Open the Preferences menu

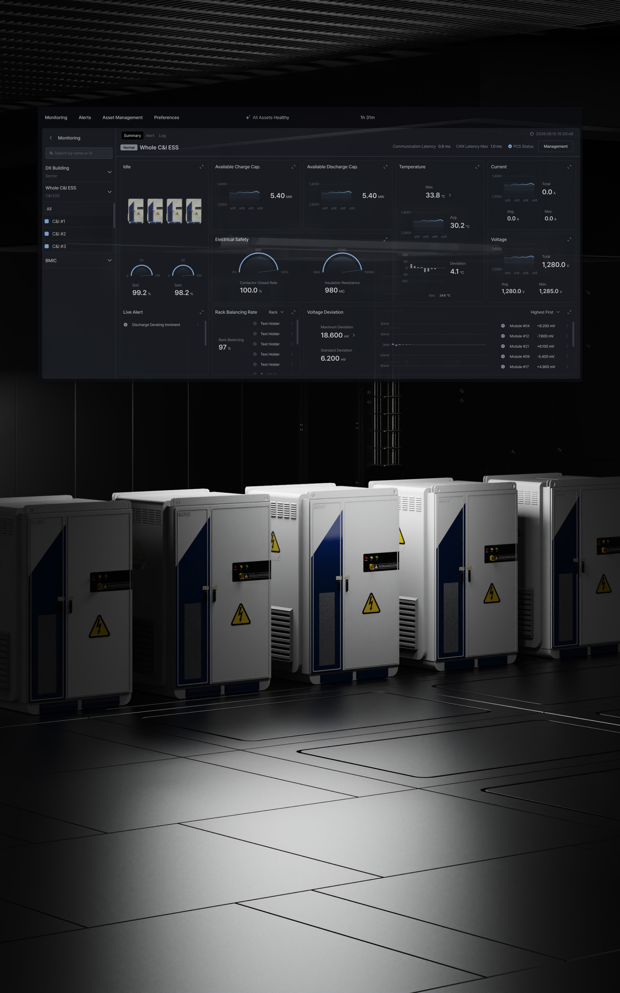click(166, 117)
